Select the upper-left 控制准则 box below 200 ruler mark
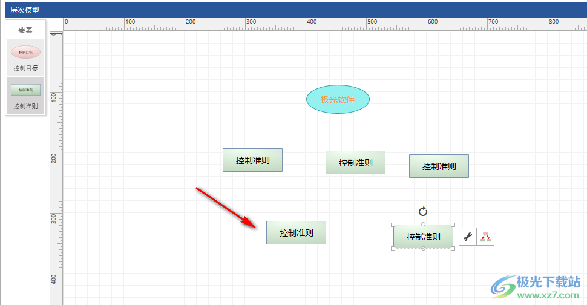 [253, 160]
